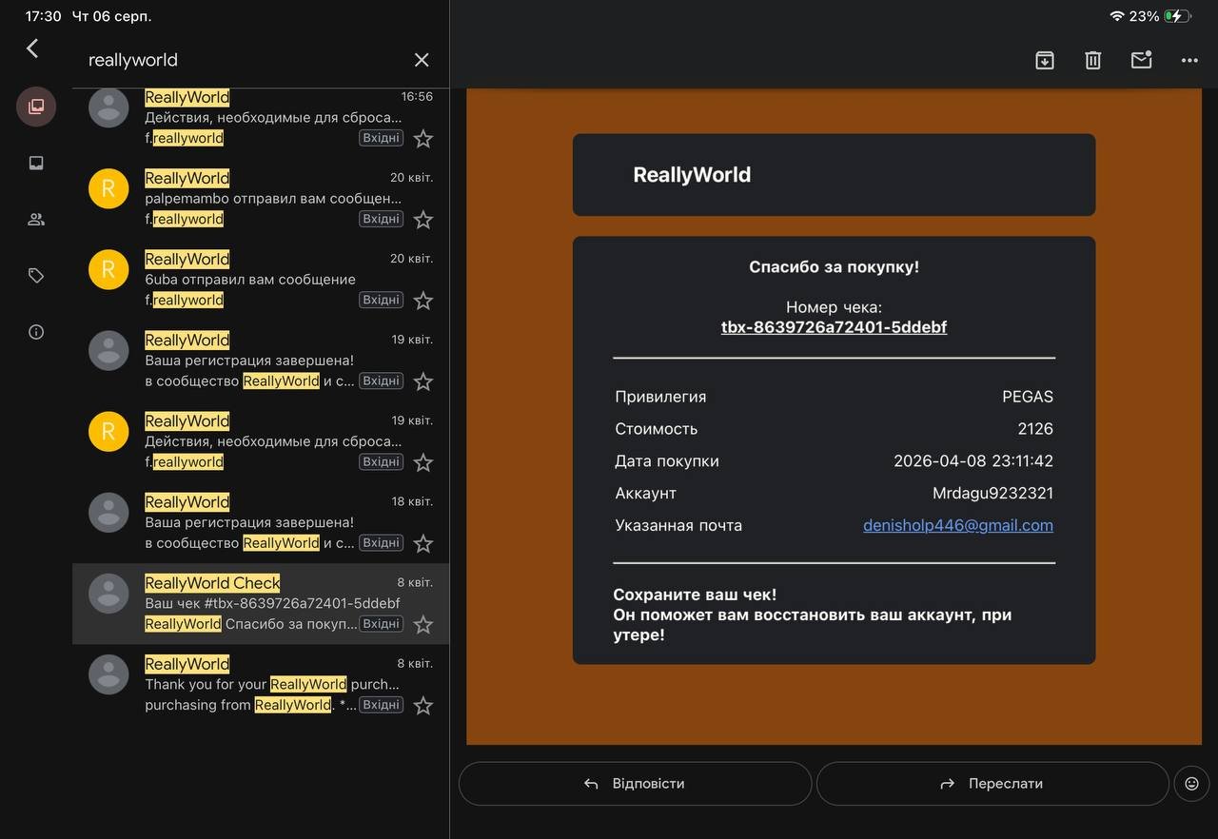Open the denisholp446@gmail.com email link
Viewport: 1218px width, 839px height.
(958, 525)
